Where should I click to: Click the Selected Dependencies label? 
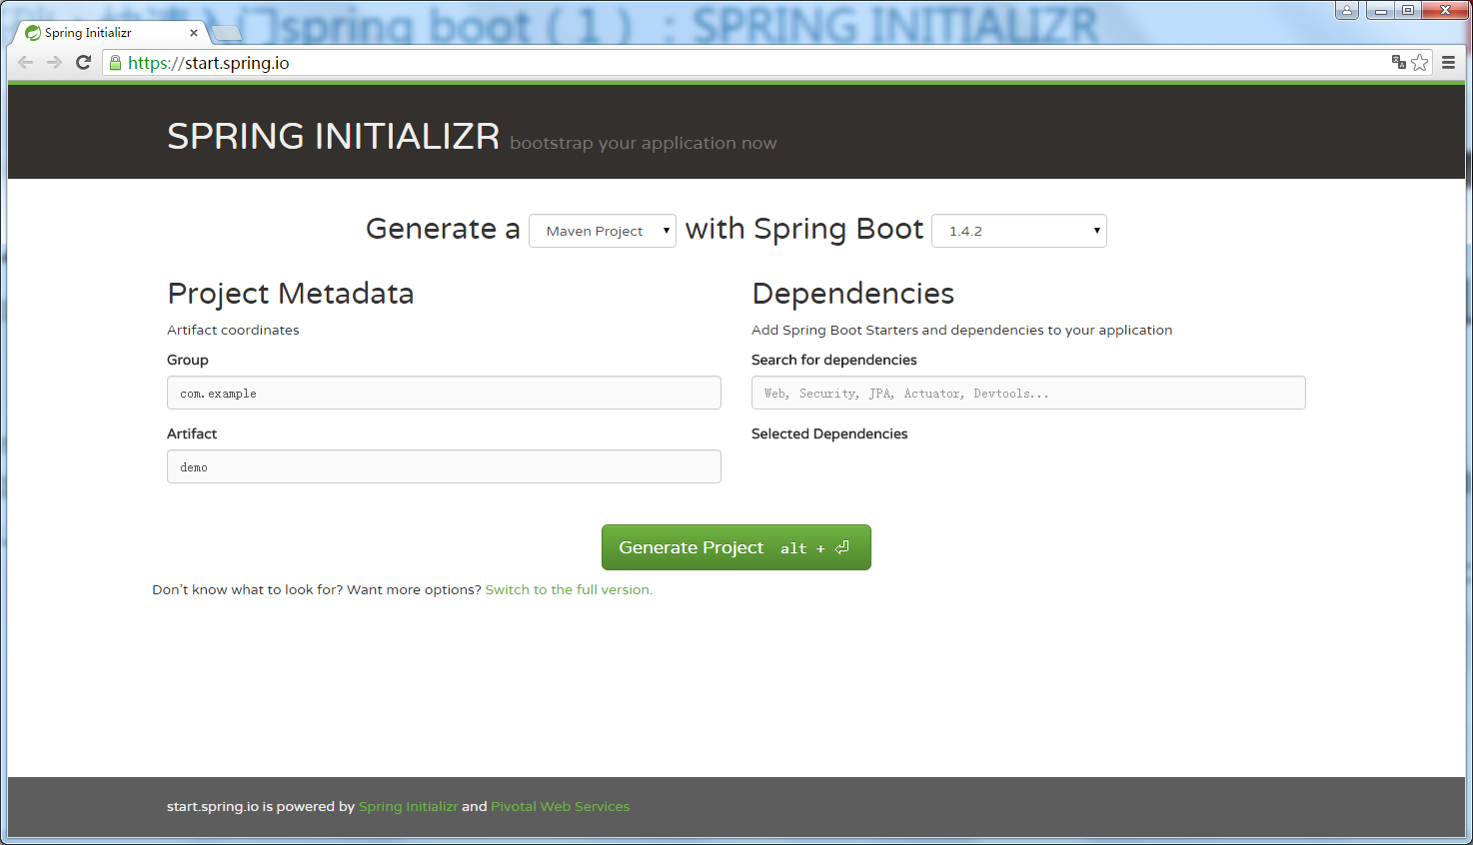click(829, 433)
